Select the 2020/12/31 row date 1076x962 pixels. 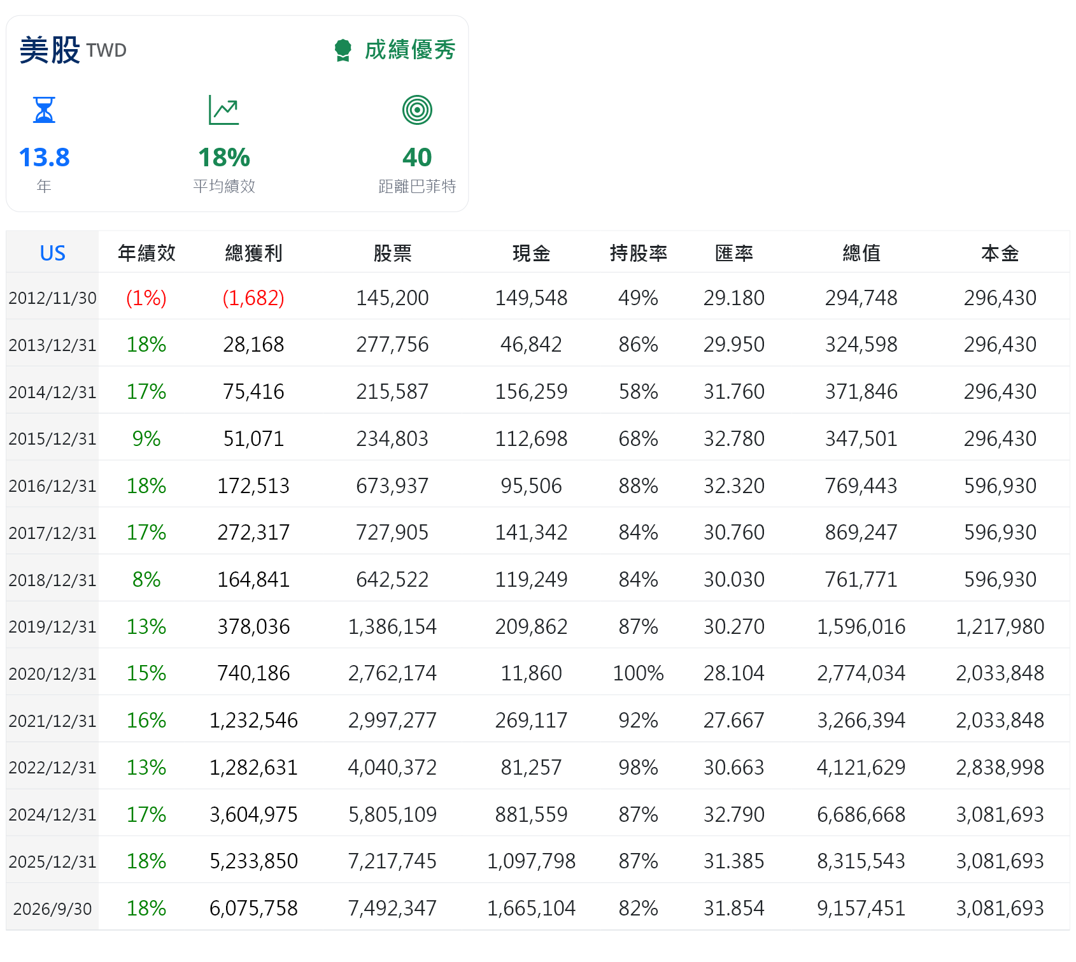tap(52, 674)
